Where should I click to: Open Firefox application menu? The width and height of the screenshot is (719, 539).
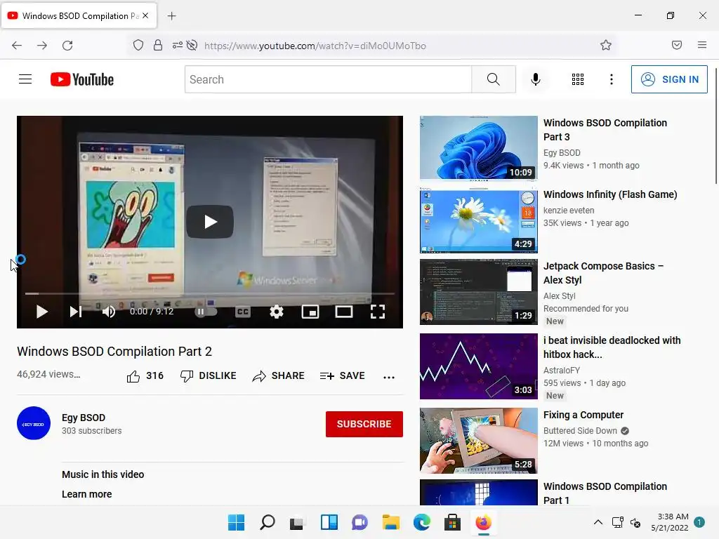point(702,45)
